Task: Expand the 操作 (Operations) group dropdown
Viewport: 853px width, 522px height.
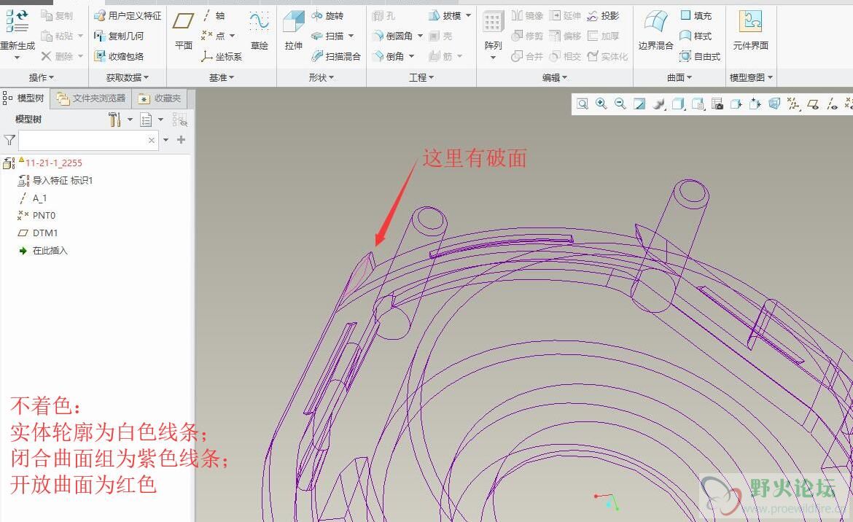Action: click(x=42, y=78)
